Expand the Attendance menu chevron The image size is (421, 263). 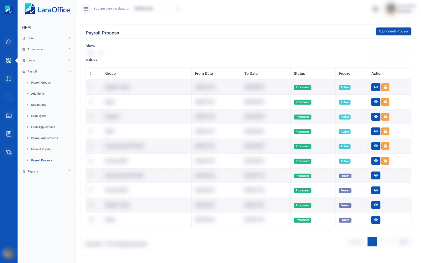70,49
